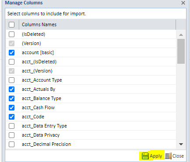
Task: Click the scrollbar up arrow
Action: [181, 34]
